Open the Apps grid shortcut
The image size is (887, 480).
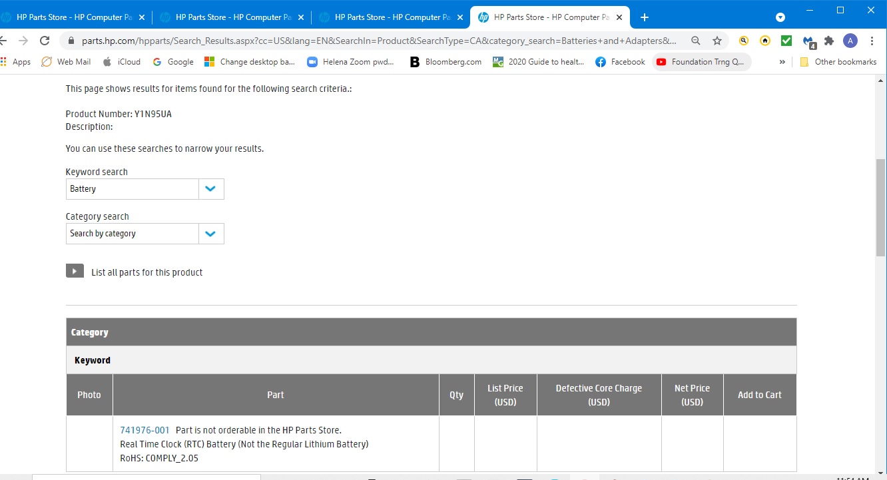(x=15, y=62)
